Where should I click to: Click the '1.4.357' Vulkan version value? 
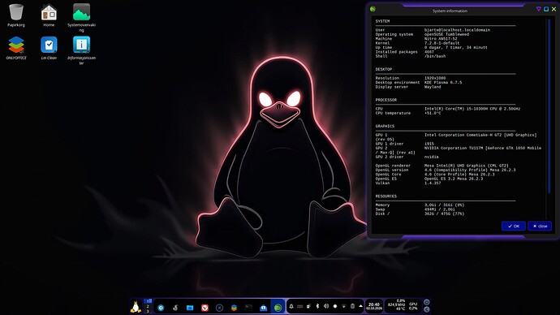433,183
